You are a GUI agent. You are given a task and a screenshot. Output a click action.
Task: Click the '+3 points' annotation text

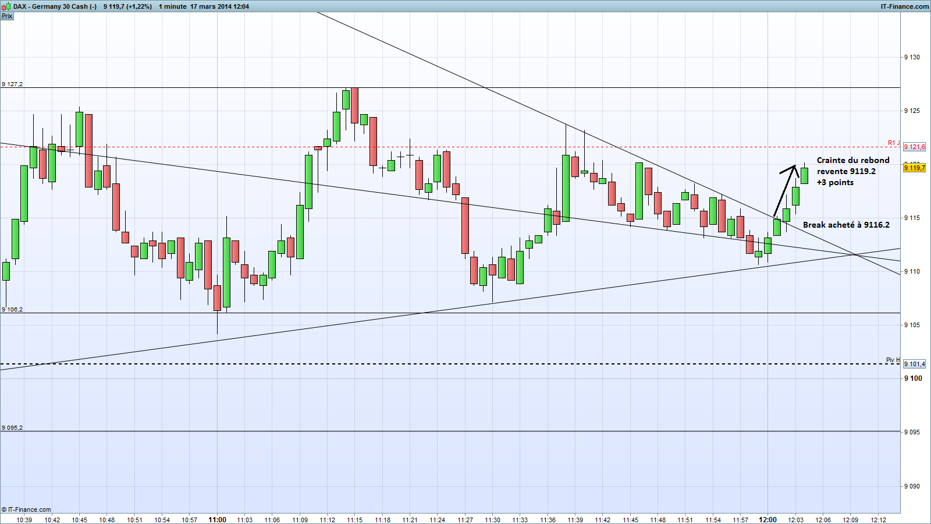point(835,182)
